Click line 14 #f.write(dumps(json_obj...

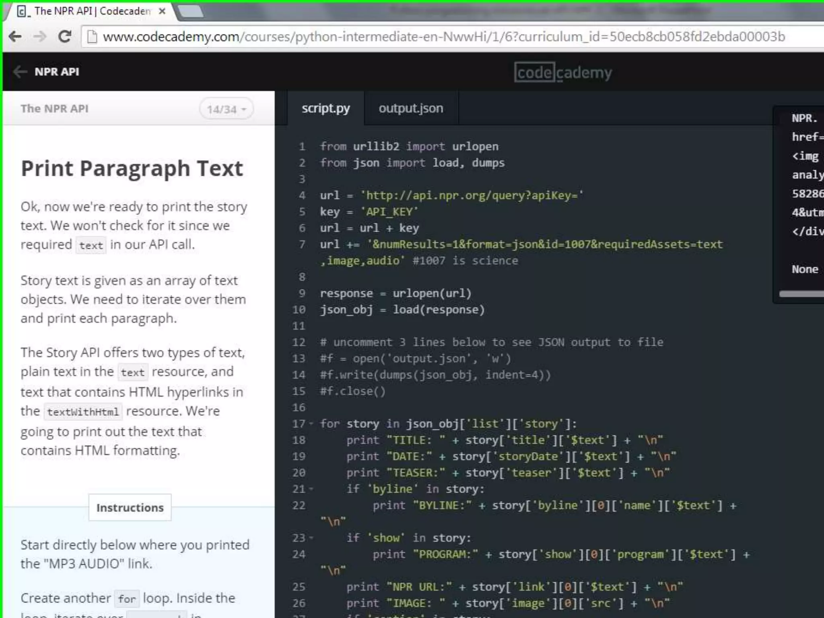click(x=435, y=375)
